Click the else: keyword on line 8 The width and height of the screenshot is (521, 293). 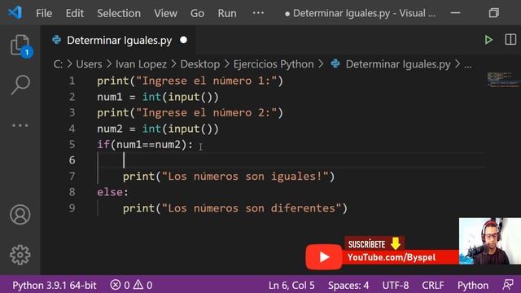[112, 192]
